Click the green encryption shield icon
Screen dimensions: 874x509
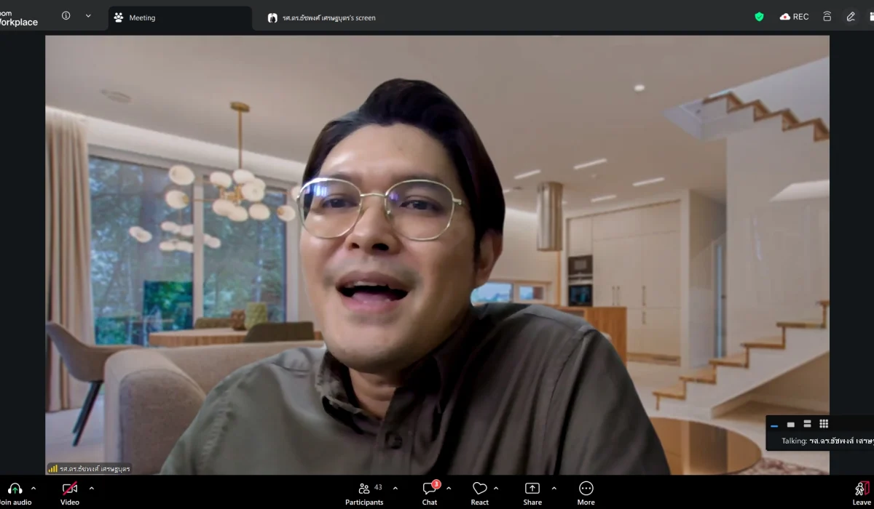759,17
